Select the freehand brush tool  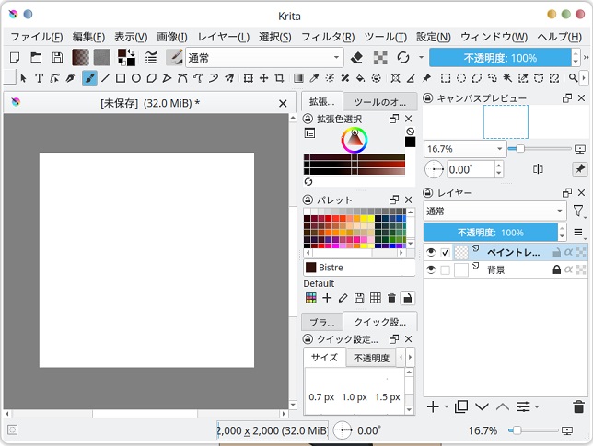click(89, 78)
